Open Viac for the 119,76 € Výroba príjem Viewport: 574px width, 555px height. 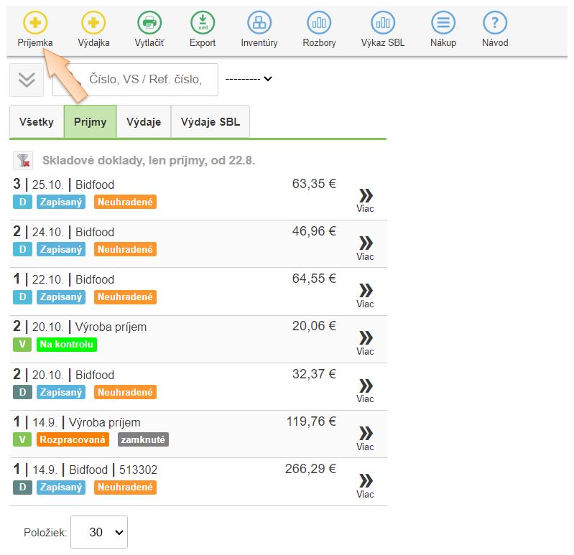coord(365,438)
